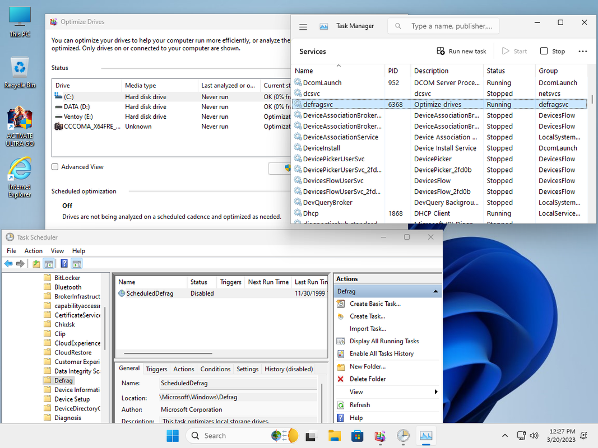Switch to Actions tab in task details
This screenshot has height=448, width=598.
pyautogui.click(x=183, y=369)
